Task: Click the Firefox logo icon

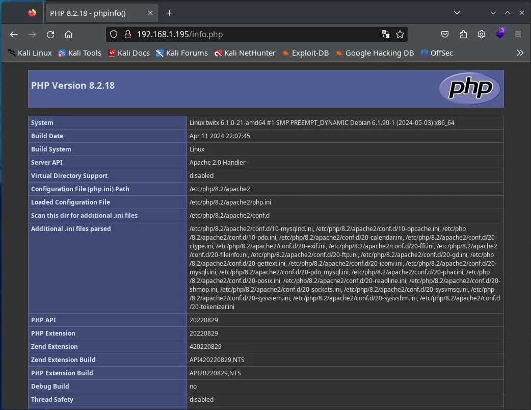Action: [32, 13]
